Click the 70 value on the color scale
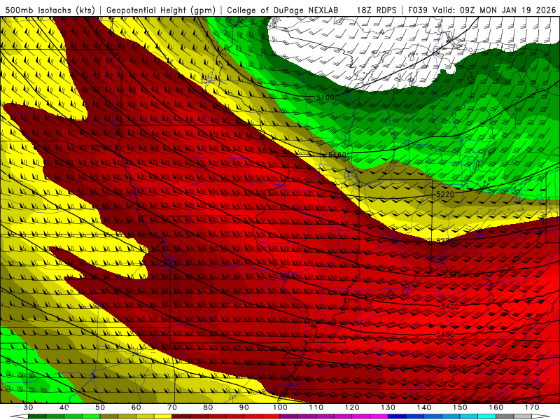The height and width of the screenshot is (420, 560). (171, 407)
